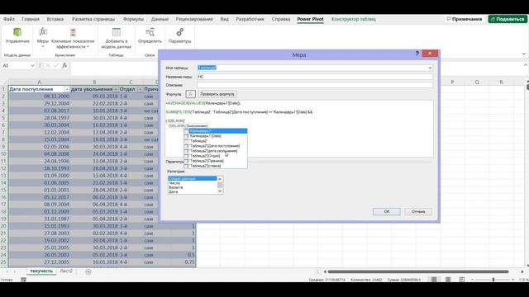This screenshot has height=297, width=529.
Task: Open the Name Box dropdown arrow
Action: (x=32, y=66)
